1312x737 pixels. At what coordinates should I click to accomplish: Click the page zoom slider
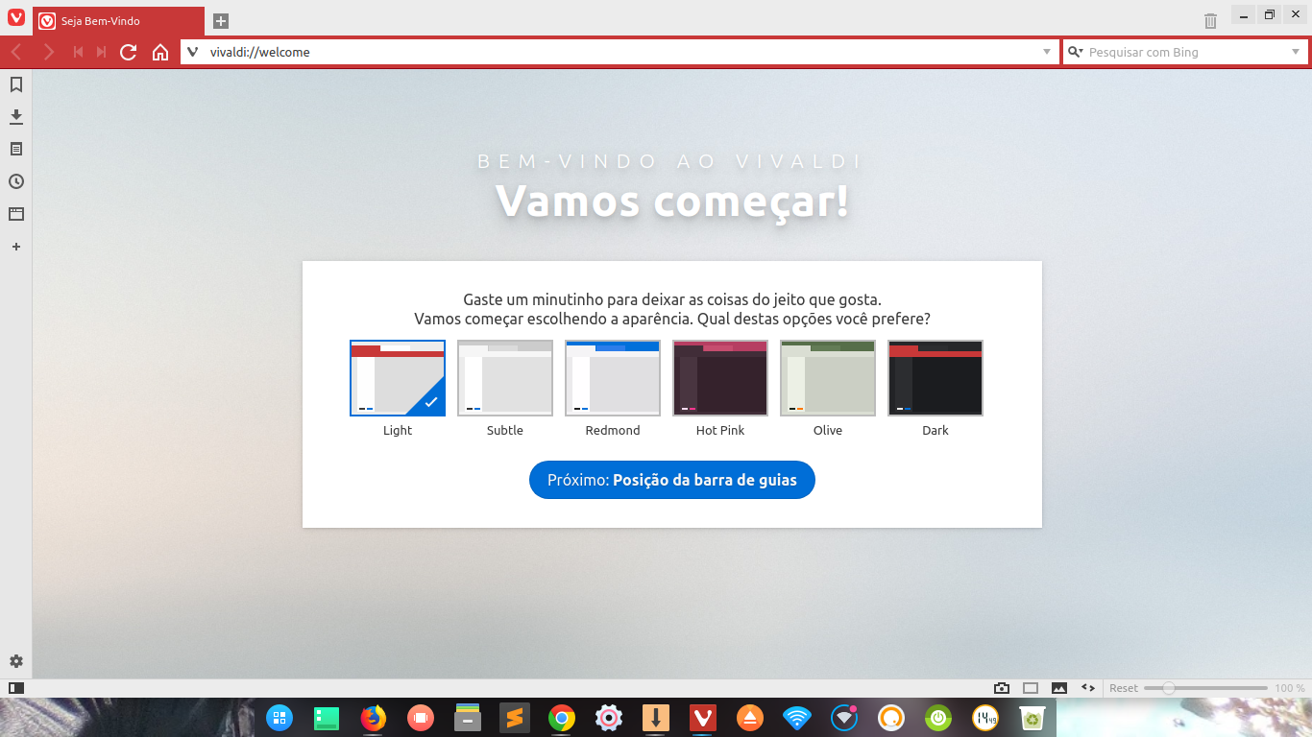coord(1205,688)
